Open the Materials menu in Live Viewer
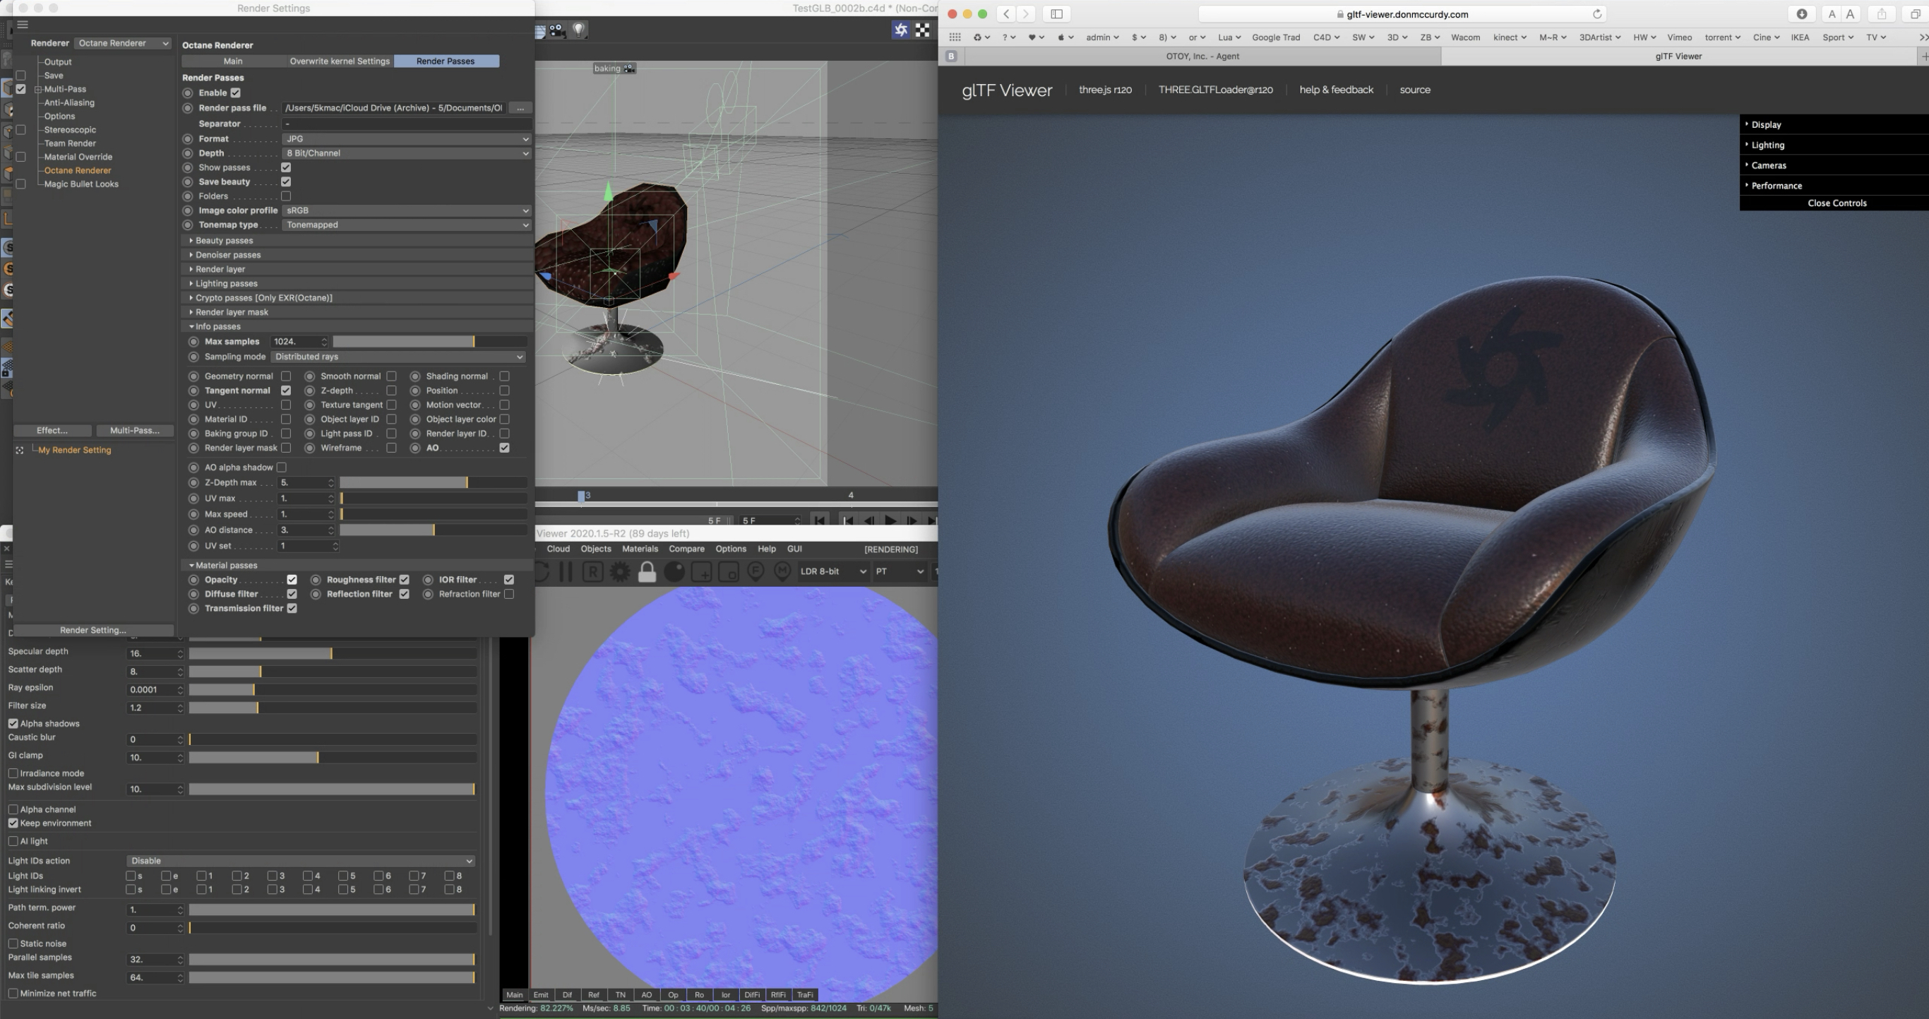 (x=640, y=549)
